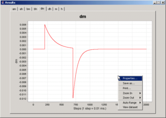The height and width of the screenshot is (118, 166).
Task: Click the active dm tab
Action: coord(42,9)
